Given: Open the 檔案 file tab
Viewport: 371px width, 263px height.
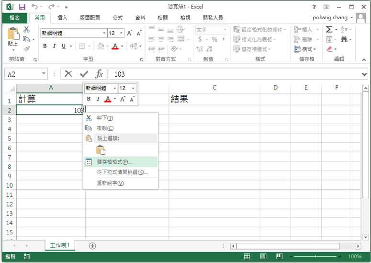Looking at the screenshot, I should point(14,18).
